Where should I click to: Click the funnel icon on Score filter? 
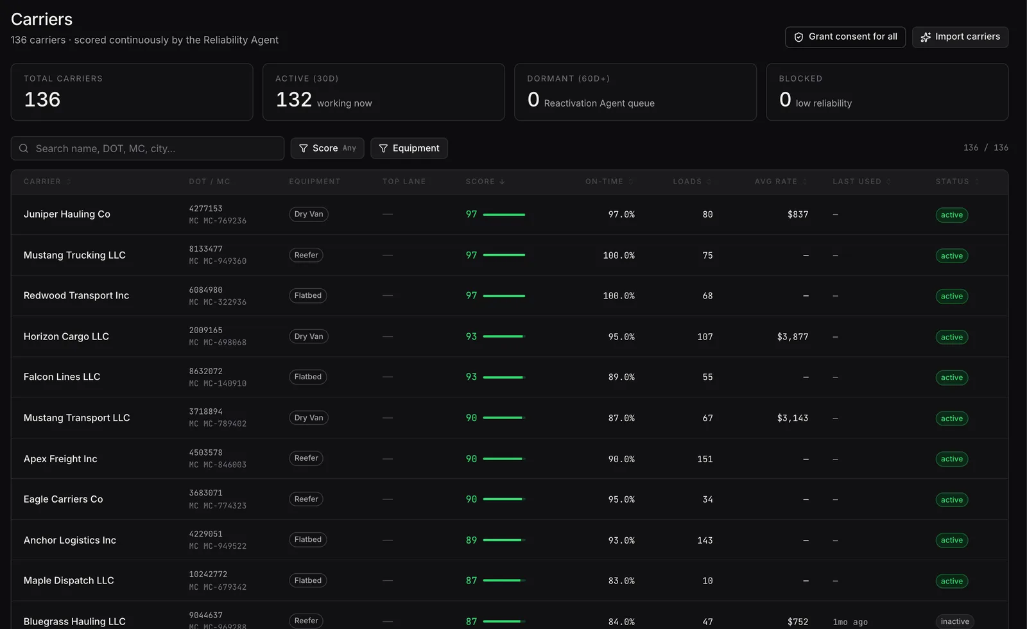tap(304, 148)
